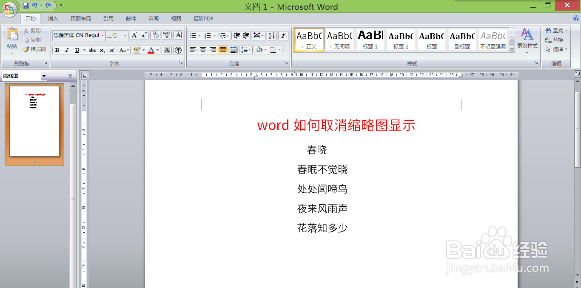The image size is (581, 288).
Task: Expand styles gallery (more arrow)
Action: (x=512, y=48)
